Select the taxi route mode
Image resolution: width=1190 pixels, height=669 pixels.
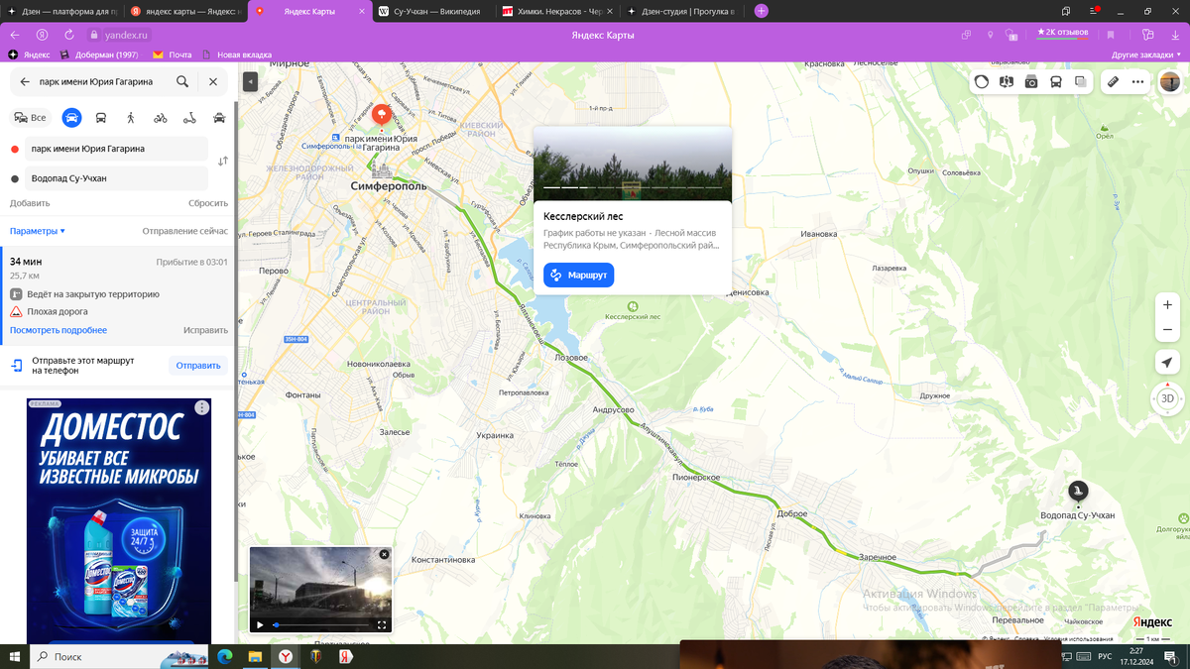[219, 117]
